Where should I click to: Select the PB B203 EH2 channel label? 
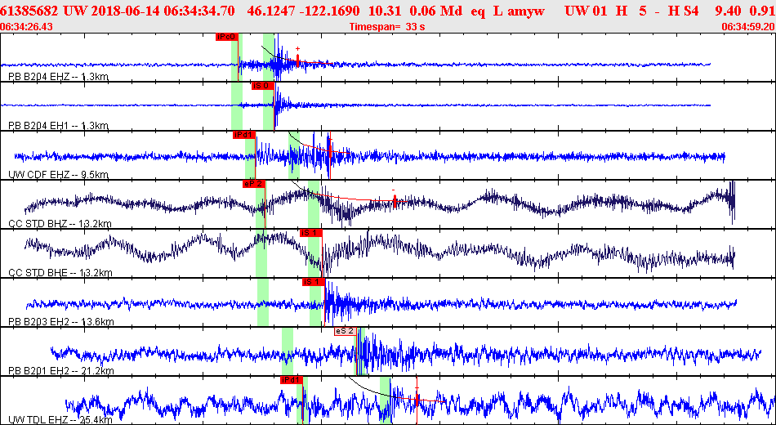[60, 322]
